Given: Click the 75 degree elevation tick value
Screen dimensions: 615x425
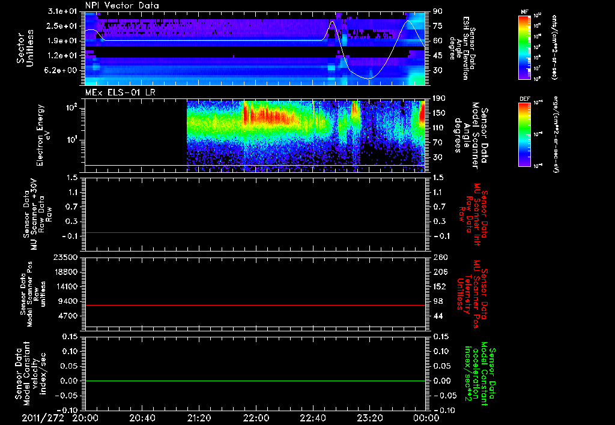Looking at the screenshot, I should 438,26.
